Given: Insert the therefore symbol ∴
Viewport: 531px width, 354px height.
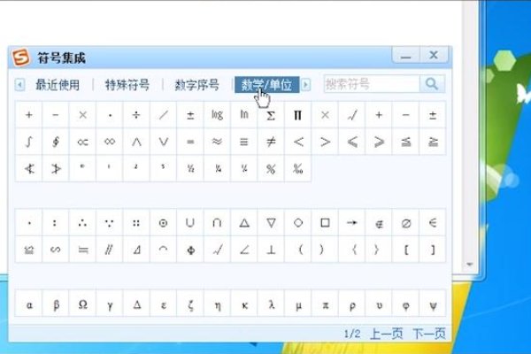Looking at the screenshot, I should coord(82,223).
